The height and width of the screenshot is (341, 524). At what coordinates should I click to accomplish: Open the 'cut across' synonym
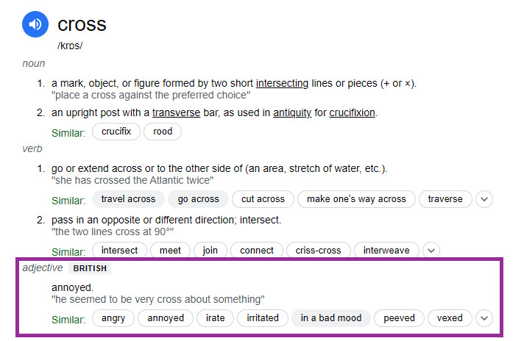pos(263,199)
